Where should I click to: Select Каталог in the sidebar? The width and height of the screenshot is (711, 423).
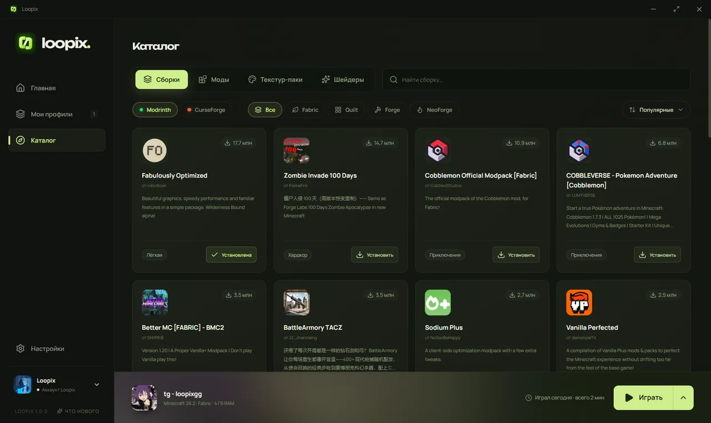[x=57, y=140]
